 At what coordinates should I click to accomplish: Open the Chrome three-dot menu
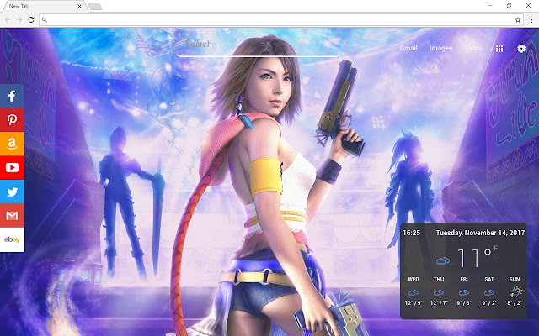click(531, 20)
